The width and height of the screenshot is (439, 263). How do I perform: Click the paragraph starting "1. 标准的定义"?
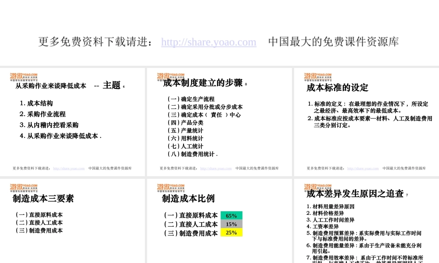click(368, 107)
